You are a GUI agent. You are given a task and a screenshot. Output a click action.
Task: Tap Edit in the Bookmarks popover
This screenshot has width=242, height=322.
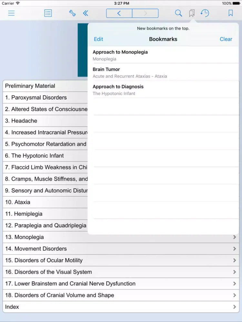coord(98,39)
